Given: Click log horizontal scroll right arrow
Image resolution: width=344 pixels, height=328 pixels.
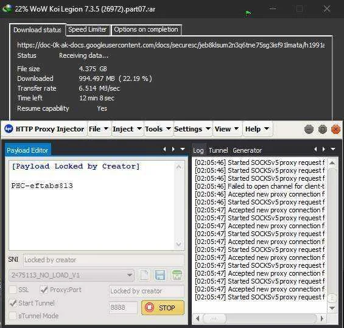Looking at the screenshot, I should pyautogui.click(x=322, y=318).
